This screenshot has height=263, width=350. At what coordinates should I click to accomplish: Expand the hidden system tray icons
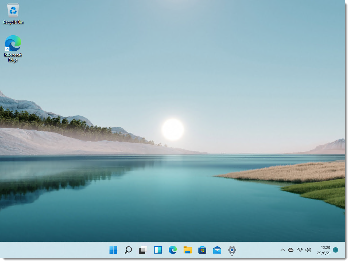283,250
